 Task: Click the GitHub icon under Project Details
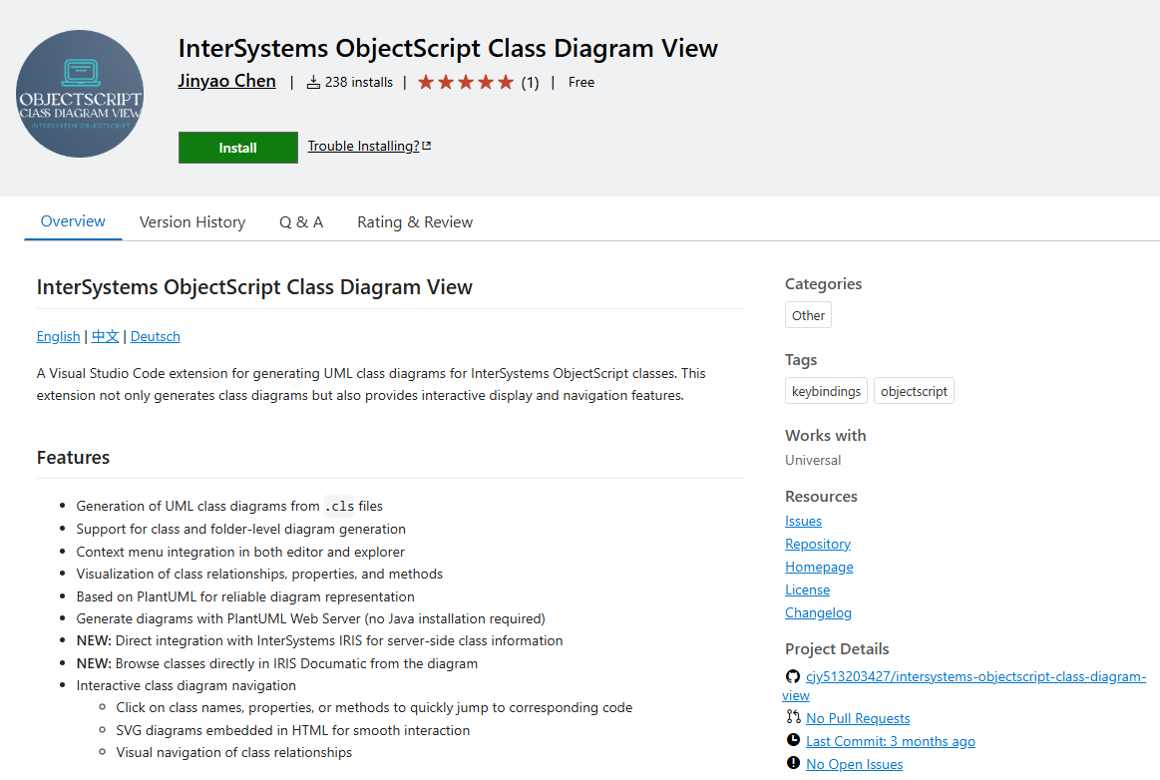(793, 676)
